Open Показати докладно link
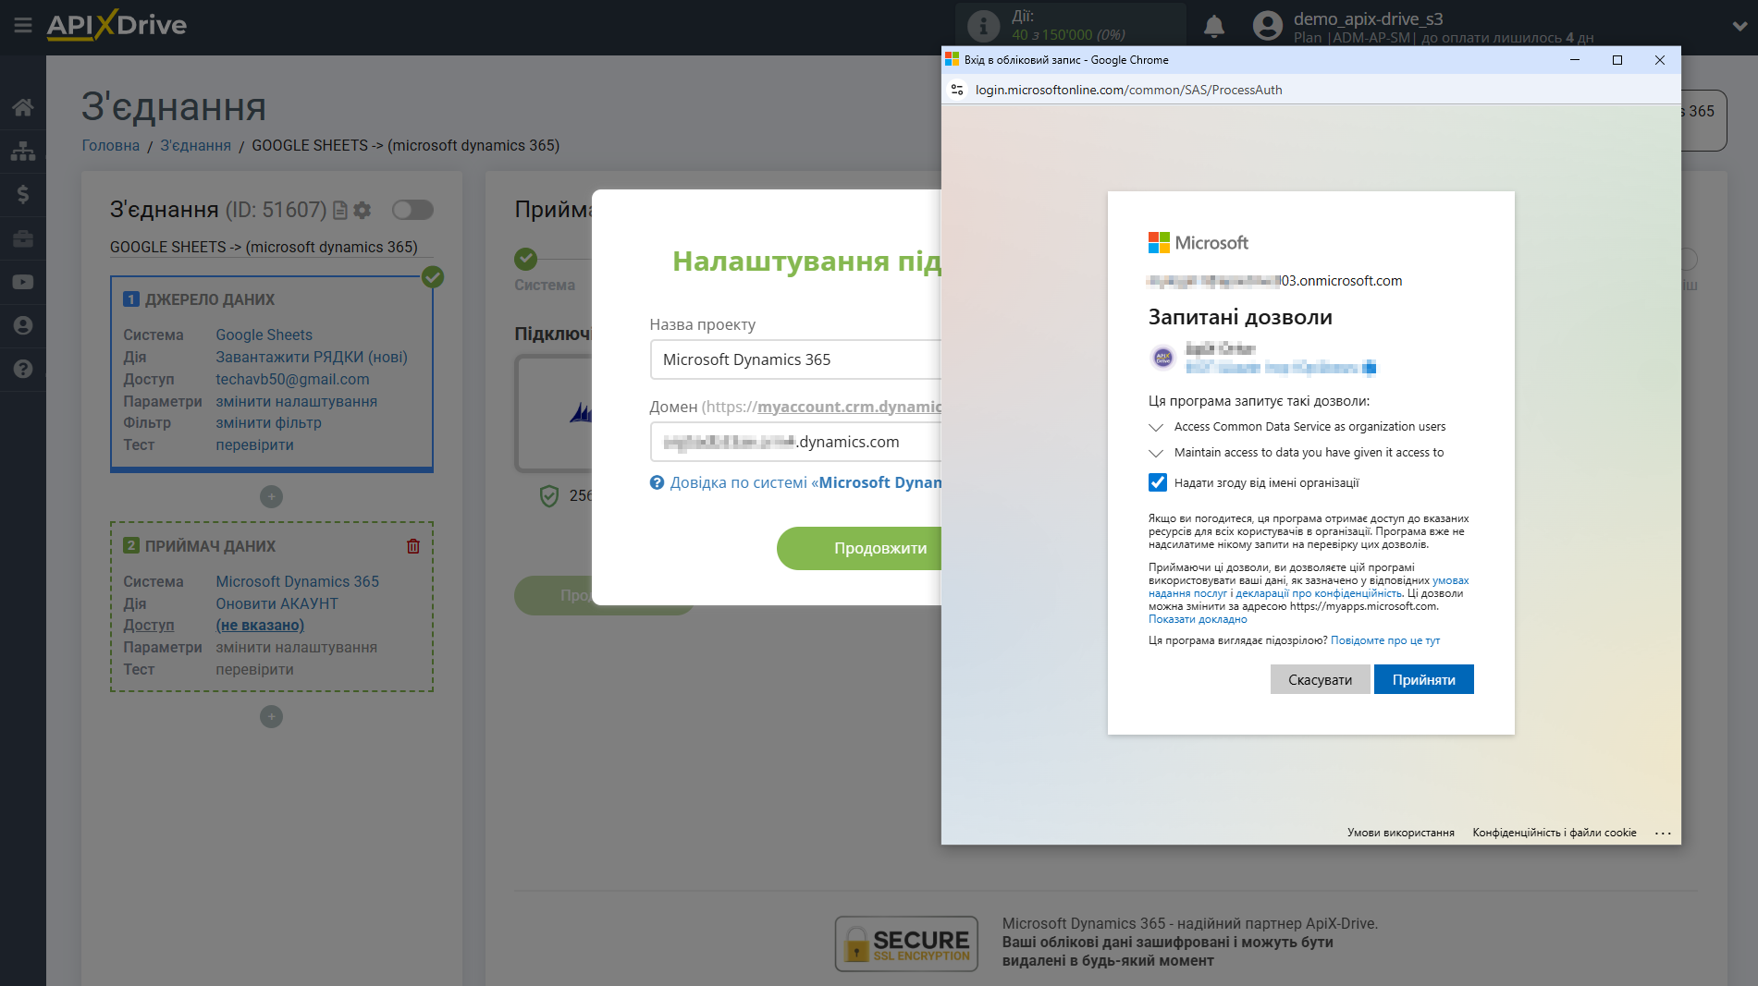The height and width of the screenshot is (986, 1758). point(1198,620)
